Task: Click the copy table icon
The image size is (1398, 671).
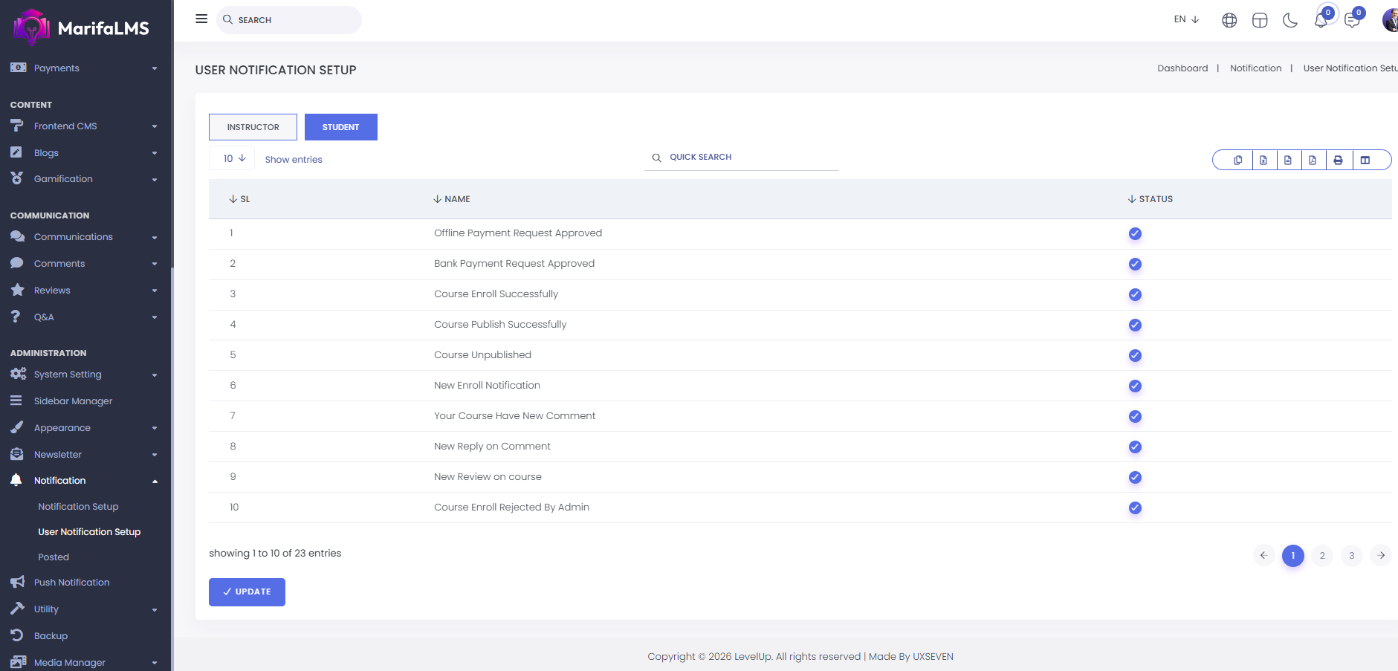Action: (1237, 160)
